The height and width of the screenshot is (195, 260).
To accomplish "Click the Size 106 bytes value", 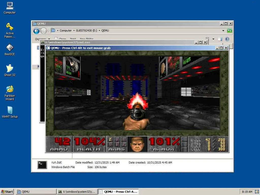I will pos(101,167).
